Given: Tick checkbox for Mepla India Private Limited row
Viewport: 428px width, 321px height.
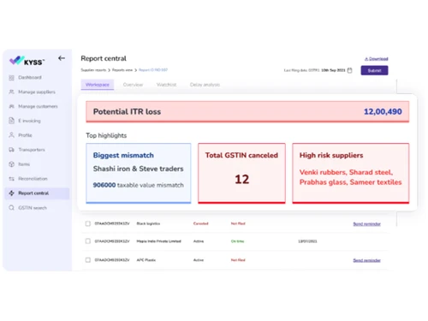Looking at the screenshot, I should (88, 241).
